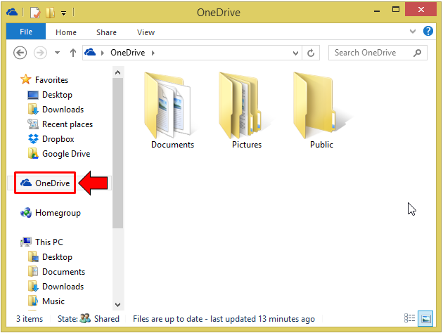Open Dropbox in Favorites
The width and height of the screenshot is (443, 333).
point(58,139)
